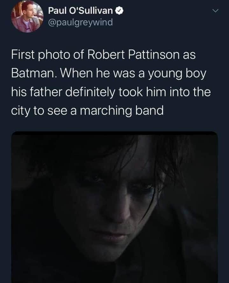
Task: Expand the tweet options chevron
Action: (215, 11)
